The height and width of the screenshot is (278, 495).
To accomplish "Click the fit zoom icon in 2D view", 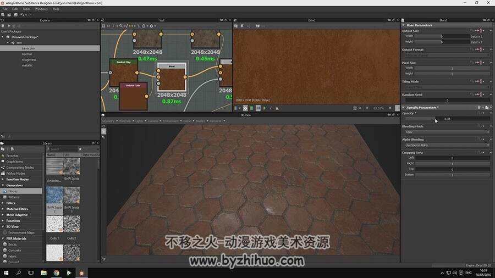I will tap(355, 108).
